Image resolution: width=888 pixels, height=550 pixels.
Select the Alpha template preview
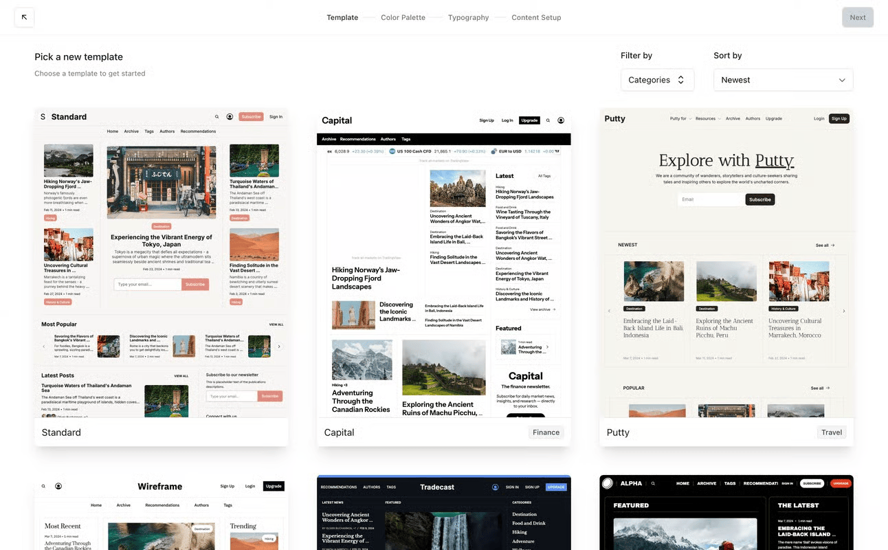(x=726, y=512)
